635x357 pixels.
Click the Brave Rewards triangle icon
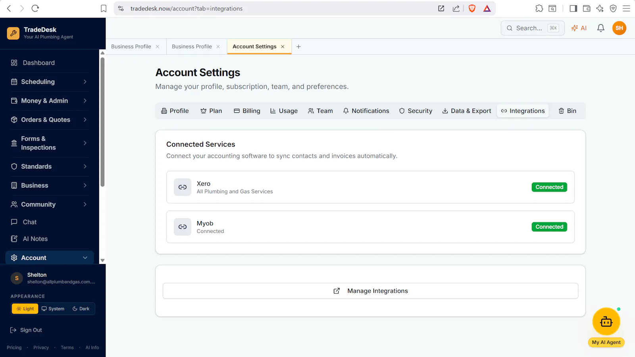tap(487, 8)
